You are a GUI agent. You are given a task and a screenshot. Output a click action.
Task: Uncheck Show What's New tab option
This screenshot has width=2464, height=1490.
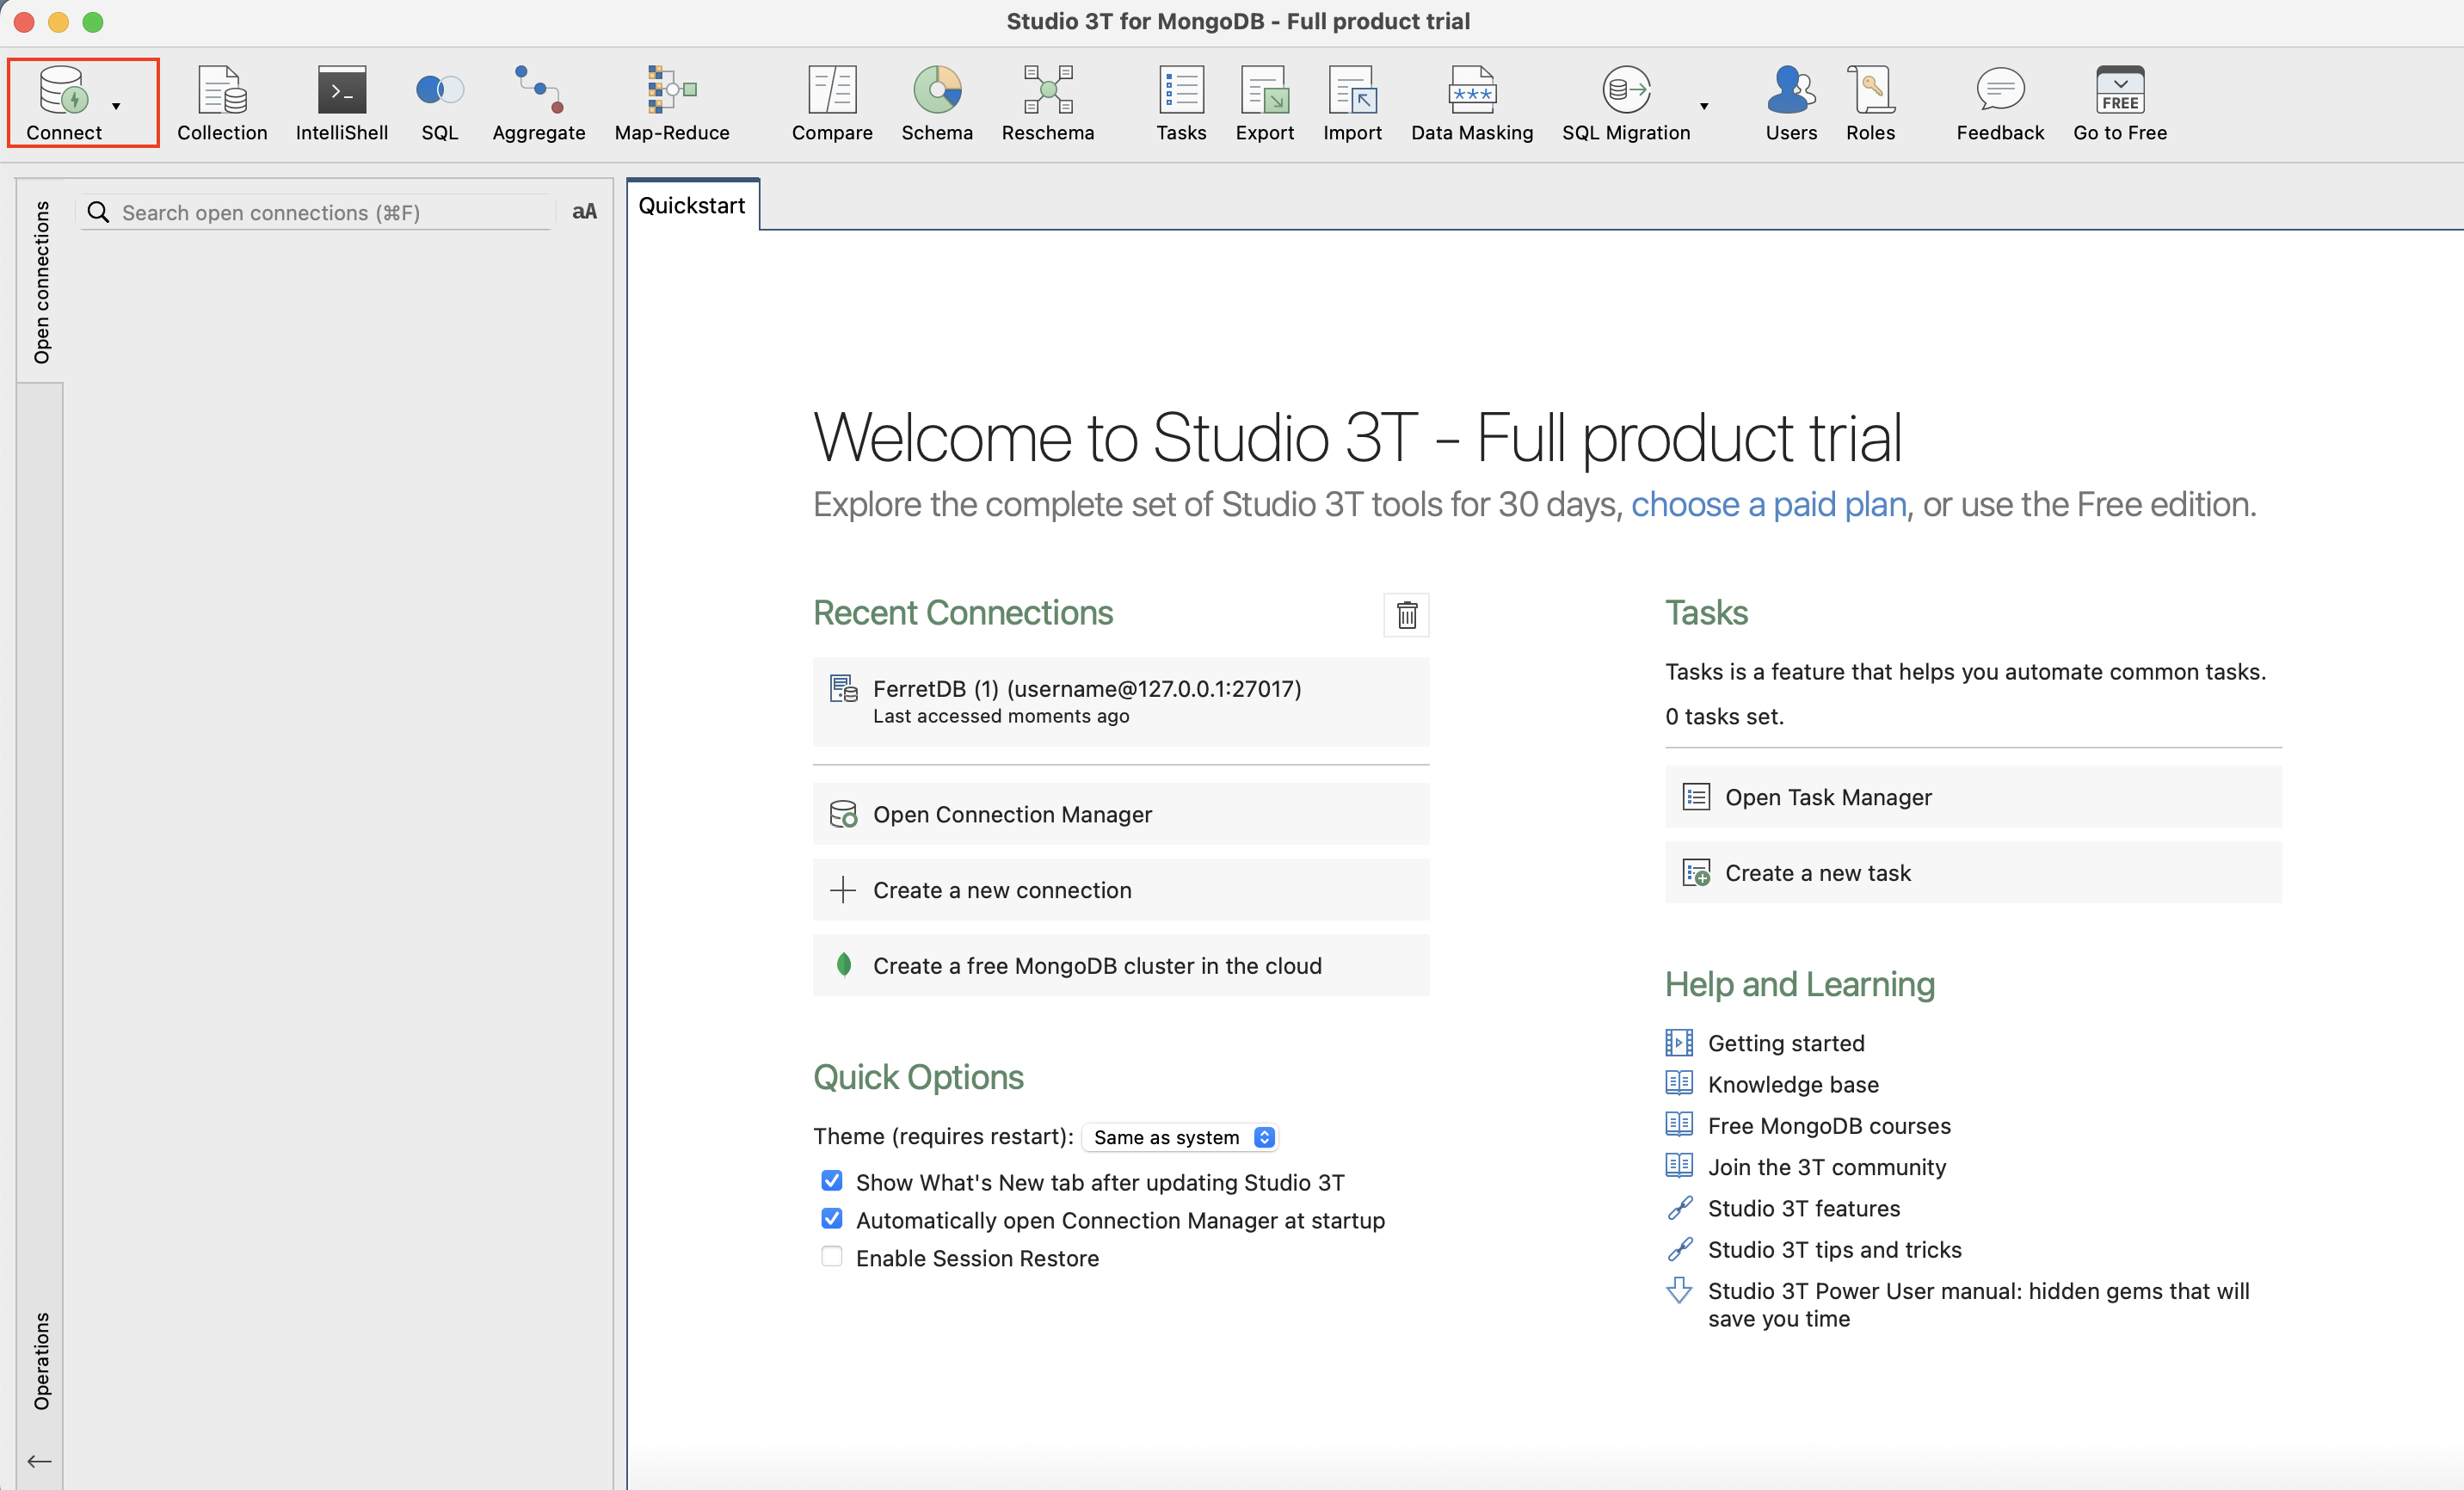point(831,1181)
